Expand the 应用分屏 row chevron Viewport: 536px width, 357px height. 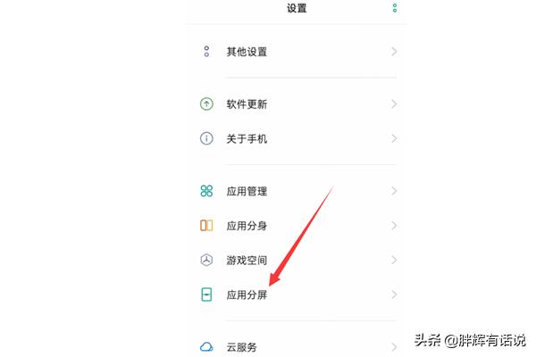(x=394, y=295)
